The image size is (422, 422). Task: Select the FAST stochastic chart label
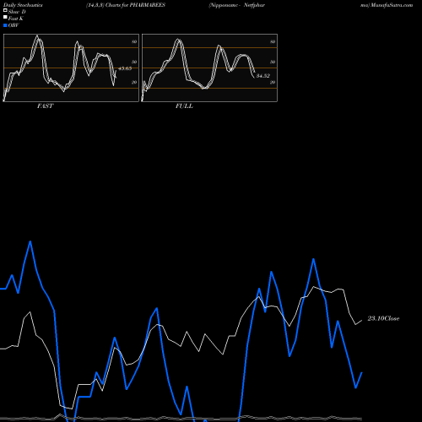coord(45,106)
